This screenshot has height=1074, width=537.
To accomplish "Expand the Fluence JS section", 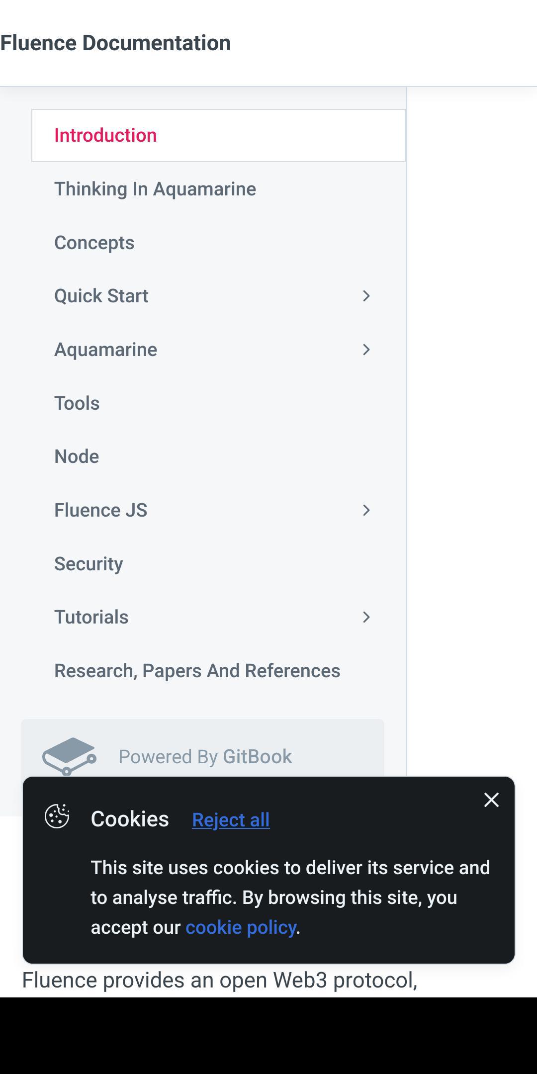I will point(366,510).
